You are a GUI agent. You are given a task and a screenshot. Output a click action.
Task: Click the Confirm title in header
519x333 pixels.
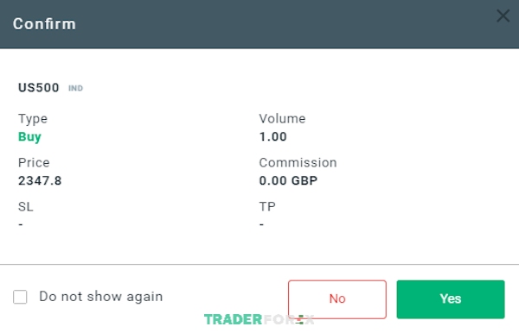click(x=44, y=24)
